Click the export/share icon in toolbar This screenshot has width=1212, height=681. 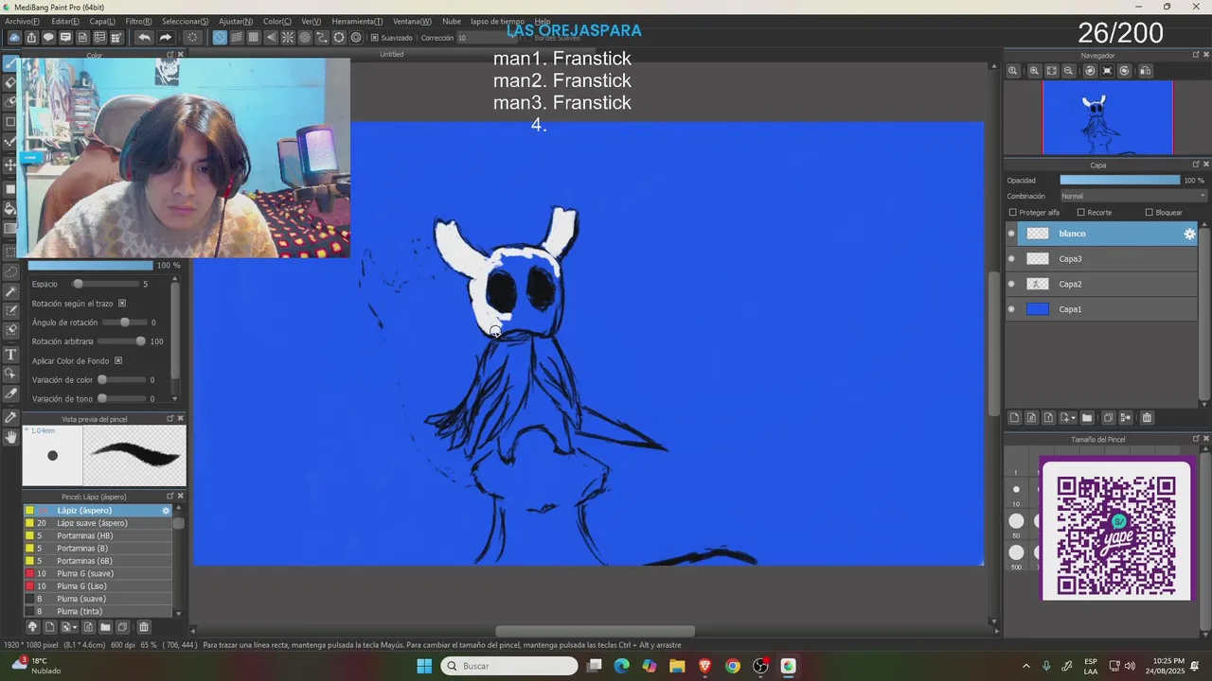point(31,38)
